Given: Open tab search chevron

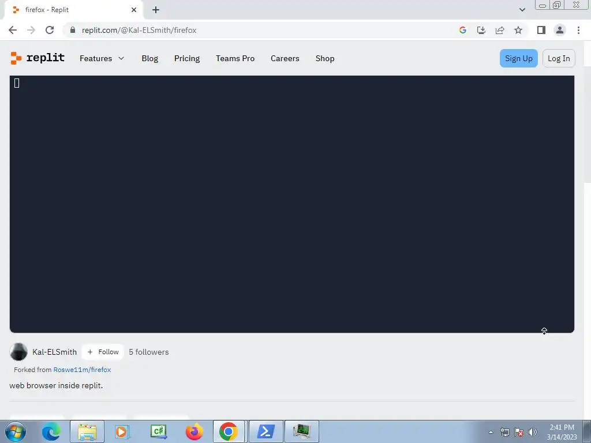Looking at the screenshot, I should 522,10.
